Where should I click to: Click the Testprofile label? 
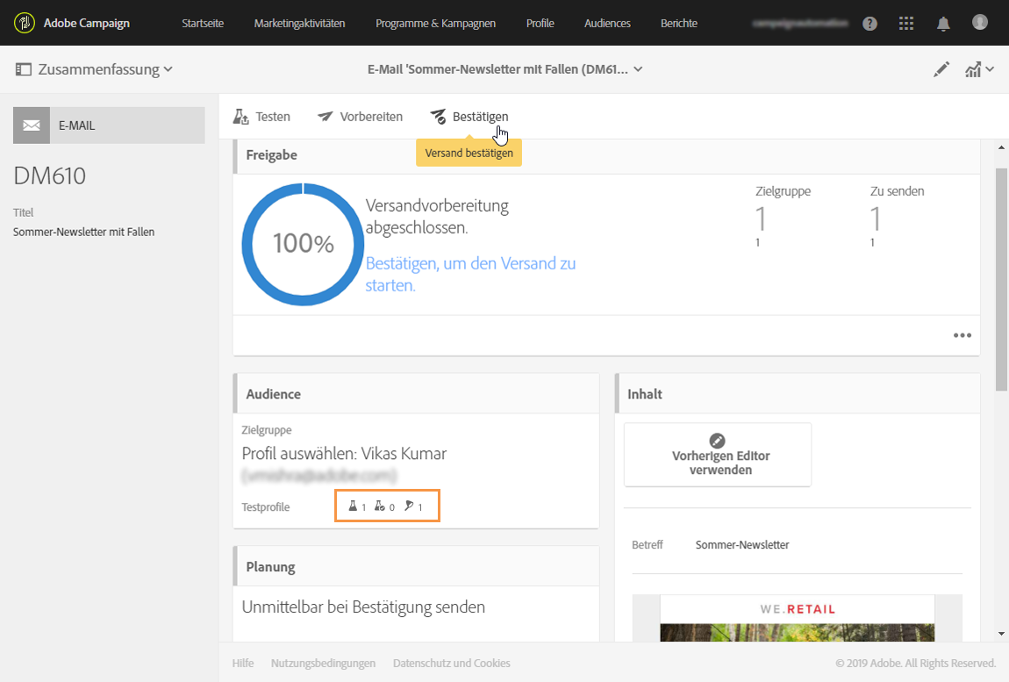[266, 506]
